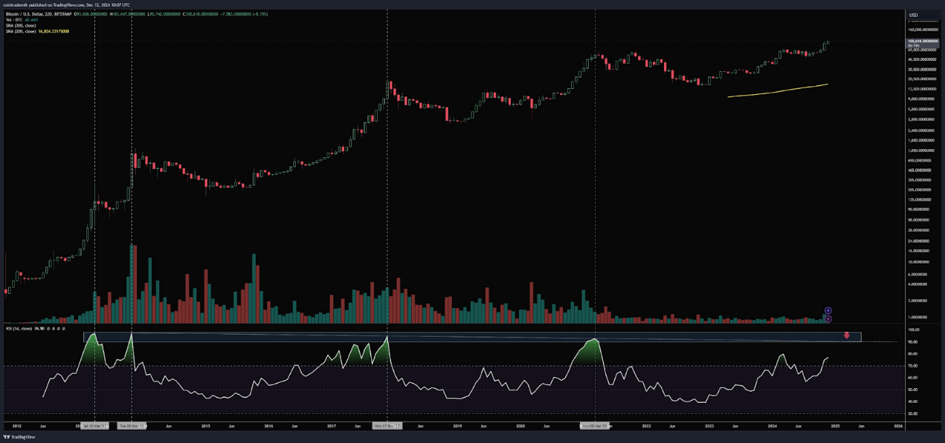945x443 pixels.
Task: Click the current price label on price axis
Action: click(x=922, y=42)
